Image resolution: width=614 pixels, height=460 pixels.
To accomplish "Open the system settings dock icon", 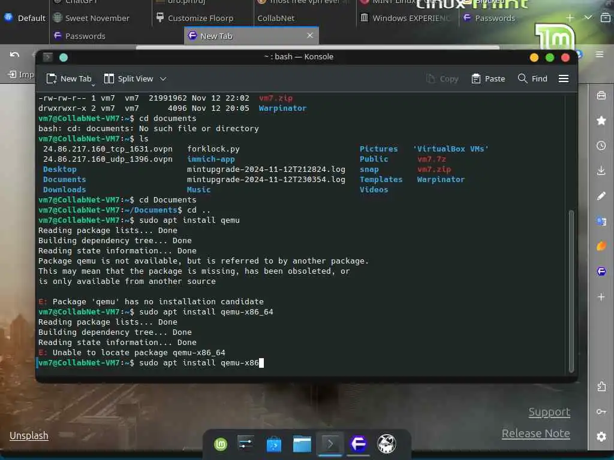I will click(x=246, y=444).
